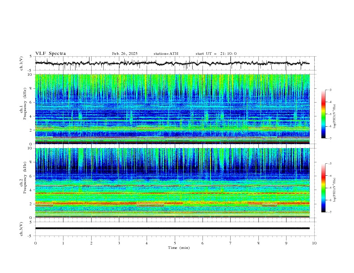Click the lower log(PSD)(V²/Hz) colorbar title
Viewport: 354px width, 273px height.
(x=334, y=190)
